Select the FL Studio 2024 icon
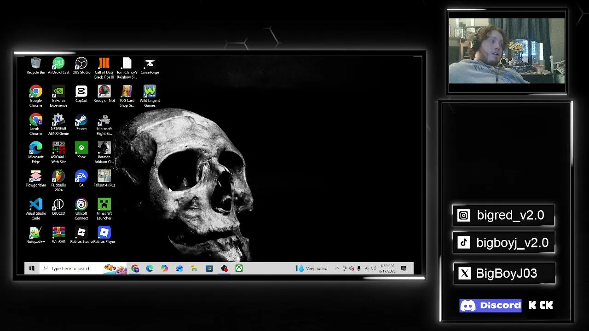 click(58, 181)
